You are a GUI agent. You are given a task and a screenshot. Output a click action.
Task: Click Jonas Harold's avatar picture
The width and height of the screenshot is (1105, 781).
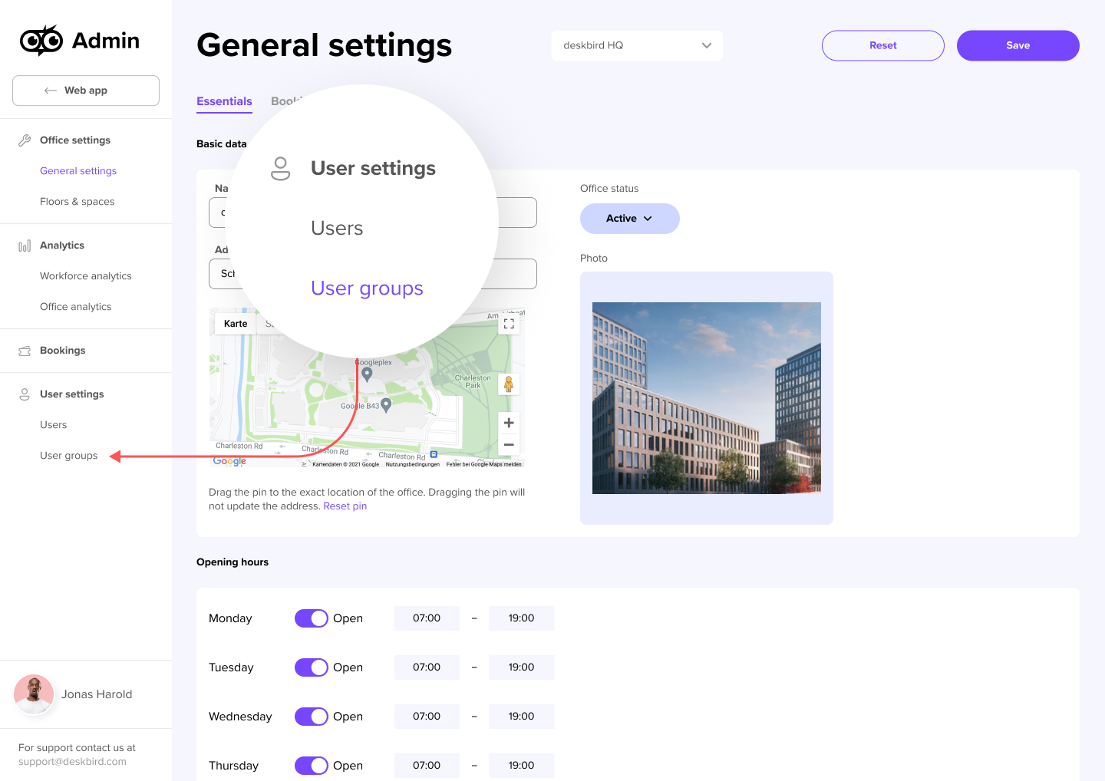click(34, 694)
